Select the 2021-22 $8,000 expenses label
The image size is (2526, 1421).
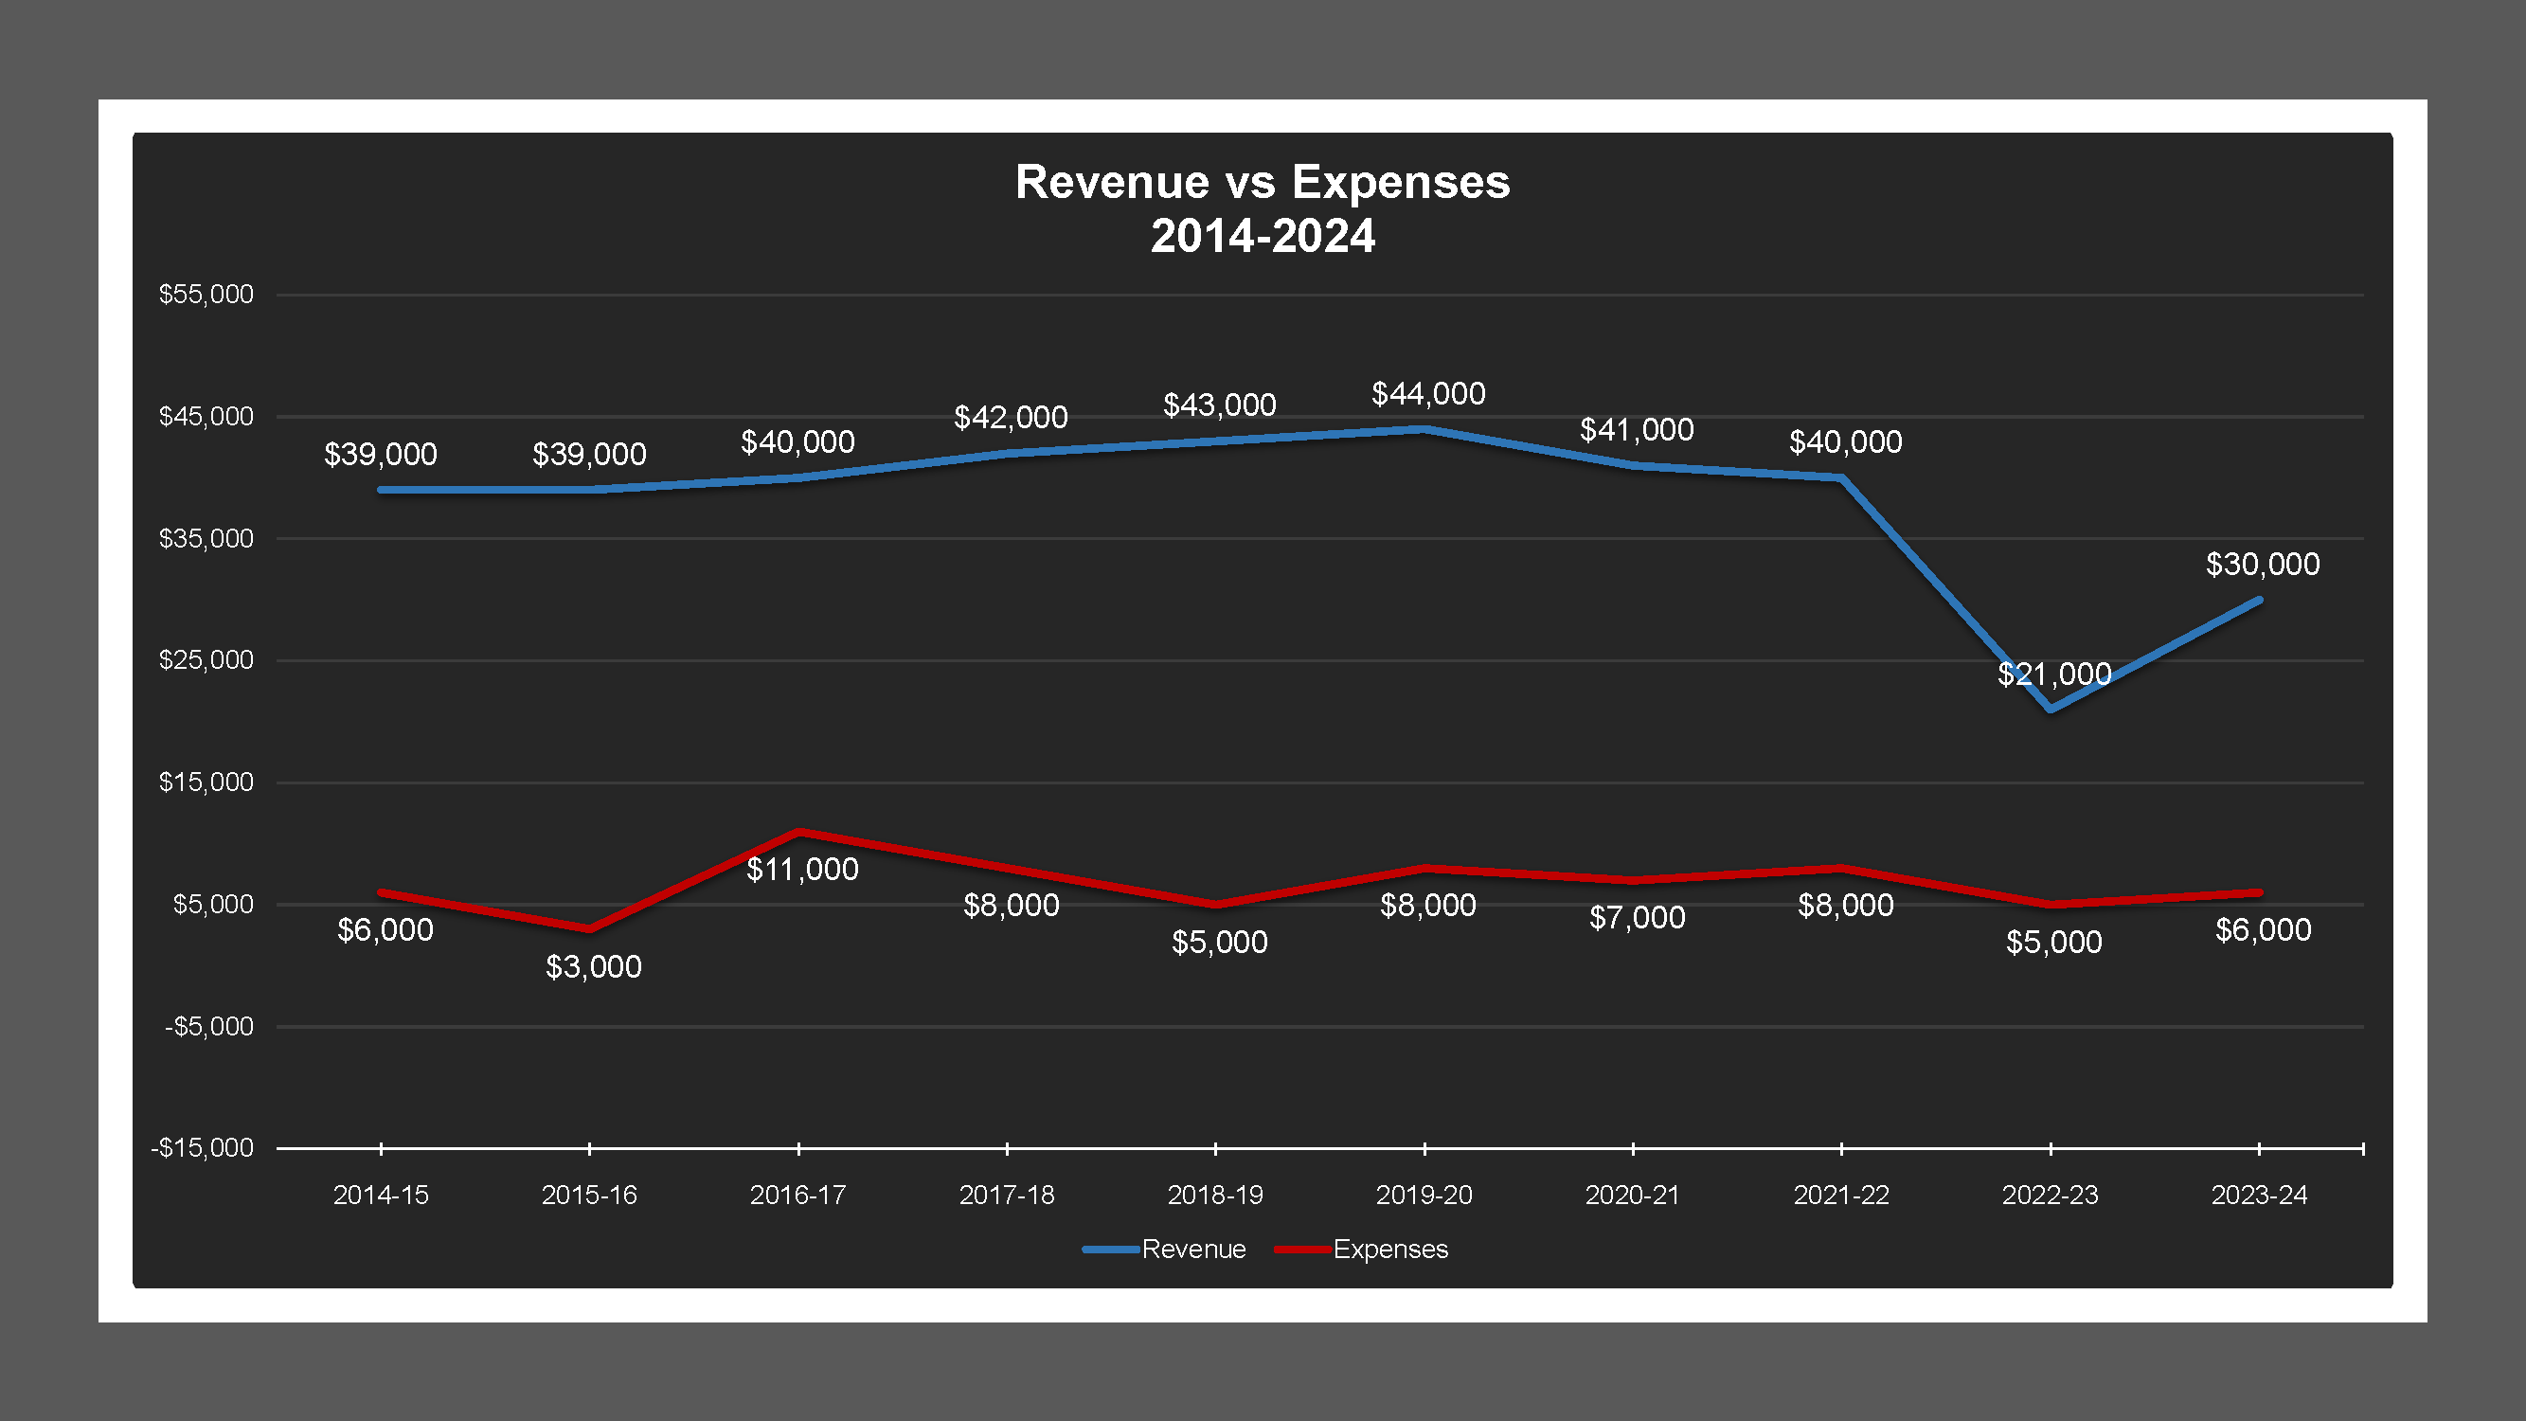(x=1845, y=907)
